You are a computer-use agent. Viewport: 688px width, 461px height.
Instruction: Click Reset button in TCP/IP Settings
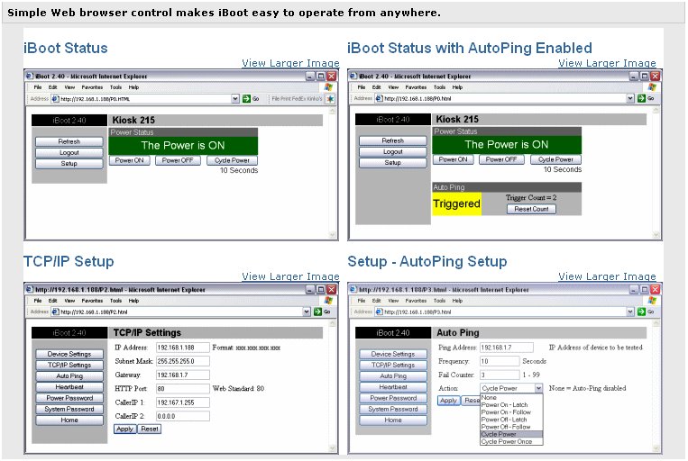click(x=150, y=429)
